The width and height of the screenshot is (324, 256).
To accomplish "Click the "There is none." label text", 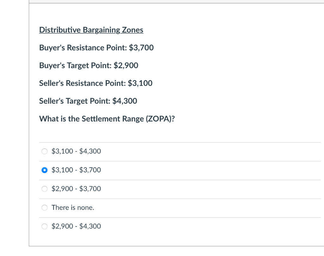I will click(x=73, y=207).
